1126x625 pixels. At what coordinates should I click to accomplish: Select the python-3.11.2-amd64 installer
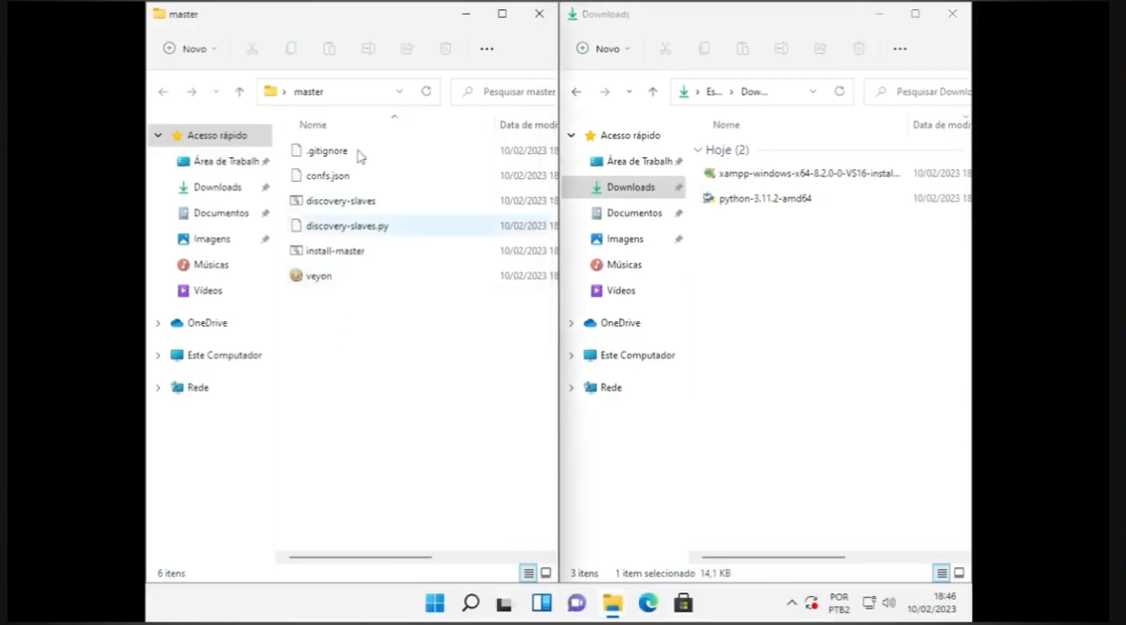point(765,198)
